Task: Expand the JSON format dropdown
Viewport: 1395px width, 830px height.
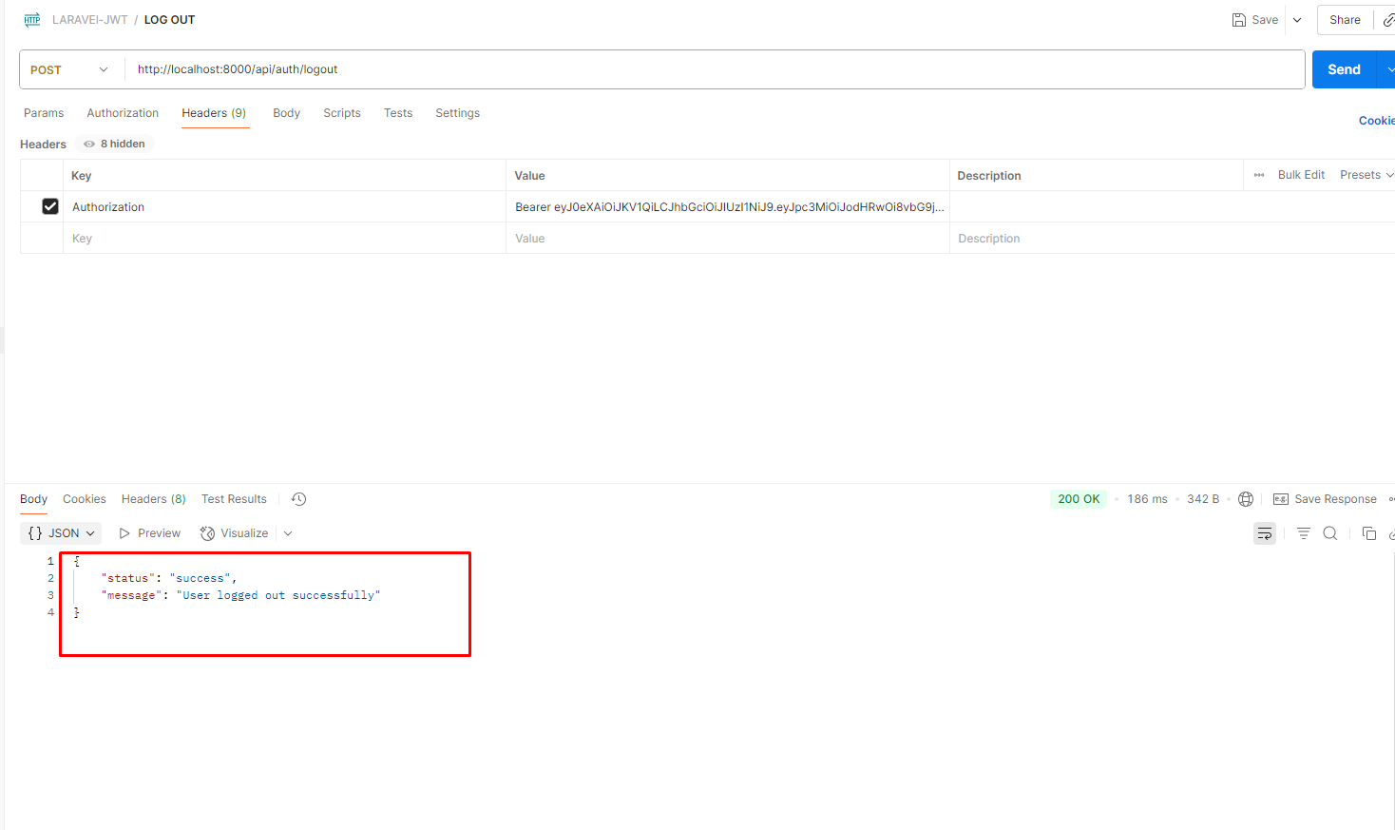Action: click(x=61, y=533)
